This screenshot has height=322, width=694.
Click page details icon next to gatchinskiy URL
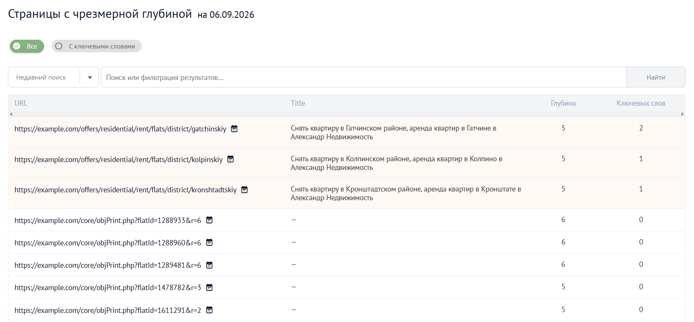click(234, 129)
